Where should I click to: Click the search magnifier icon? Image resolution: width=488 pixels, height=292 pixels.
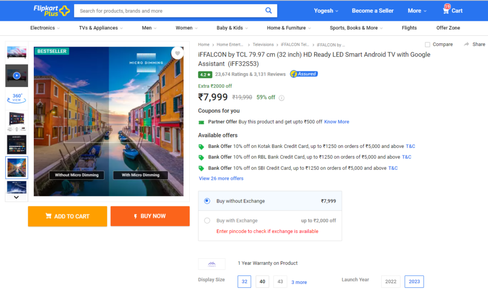point(269,10)
